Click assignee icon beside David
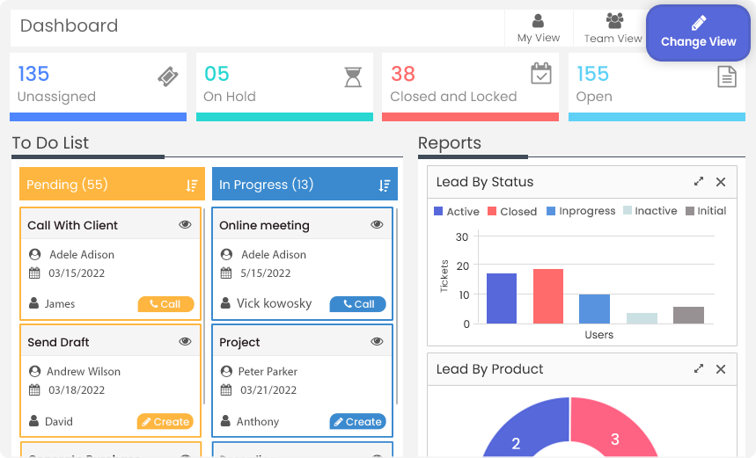Screen dimensions: 756x458 (x=33, y=420)
